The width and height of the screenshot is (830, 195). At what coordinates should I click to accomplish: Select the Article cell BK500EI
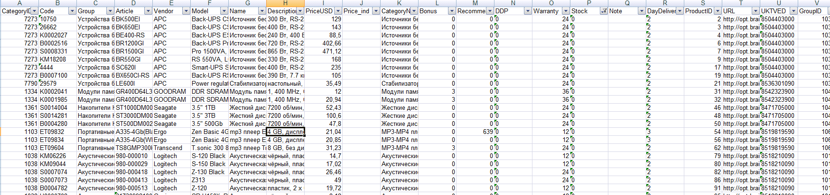pos(133,19)
